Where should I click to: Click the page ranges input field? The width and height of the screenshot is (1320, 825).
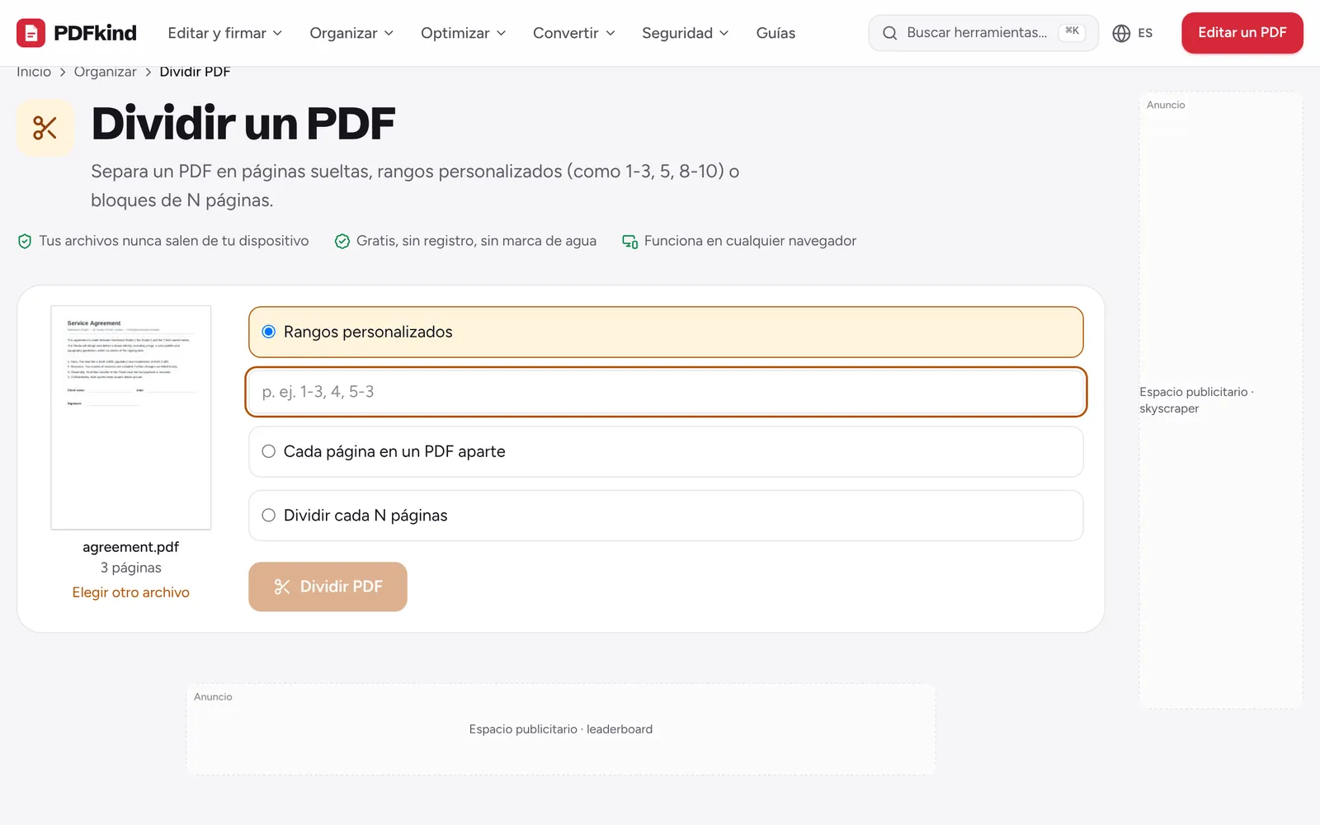point(666,392)
